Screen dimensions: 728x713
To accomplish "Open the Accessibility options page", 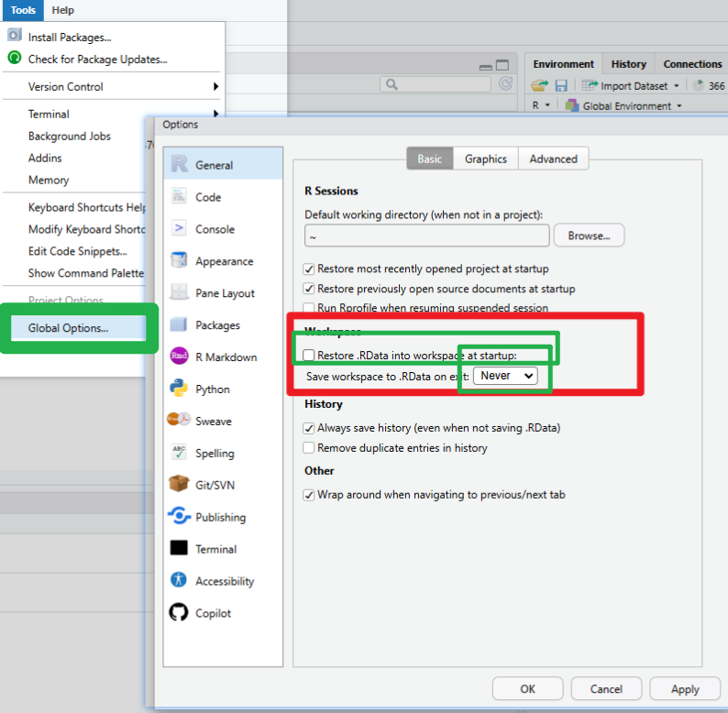I will coord(224,581).
